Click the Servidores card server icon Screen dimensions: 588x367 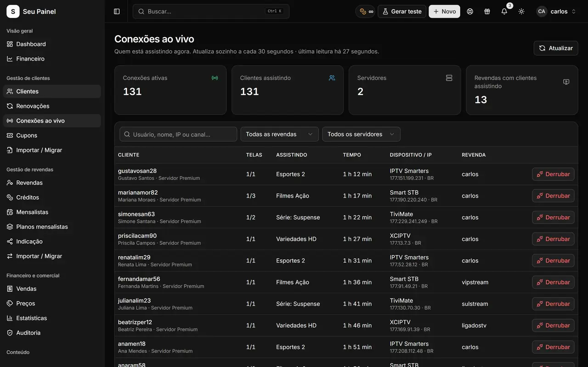pos(449,78)
